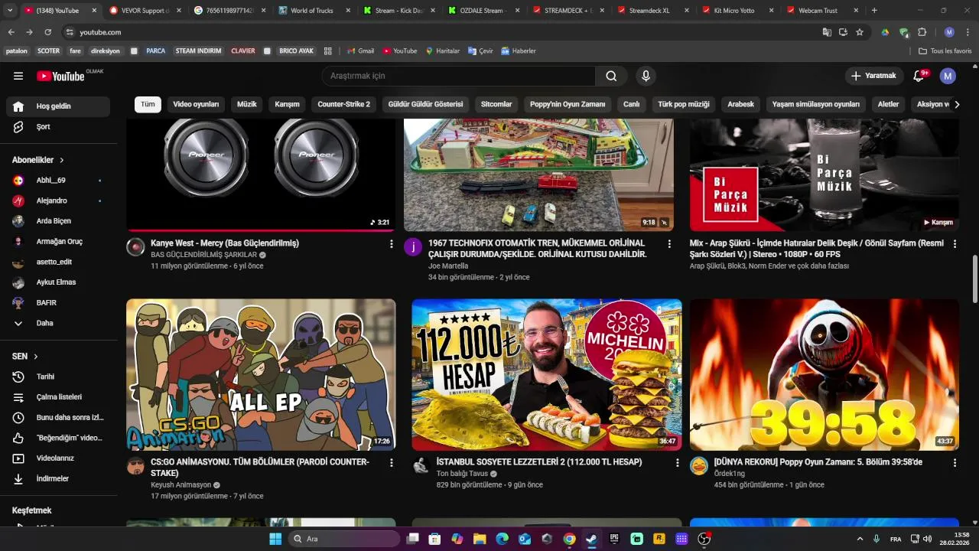Click the YouTube search input field
Viewport: 979px width, 551px height.
coord(458,76)
